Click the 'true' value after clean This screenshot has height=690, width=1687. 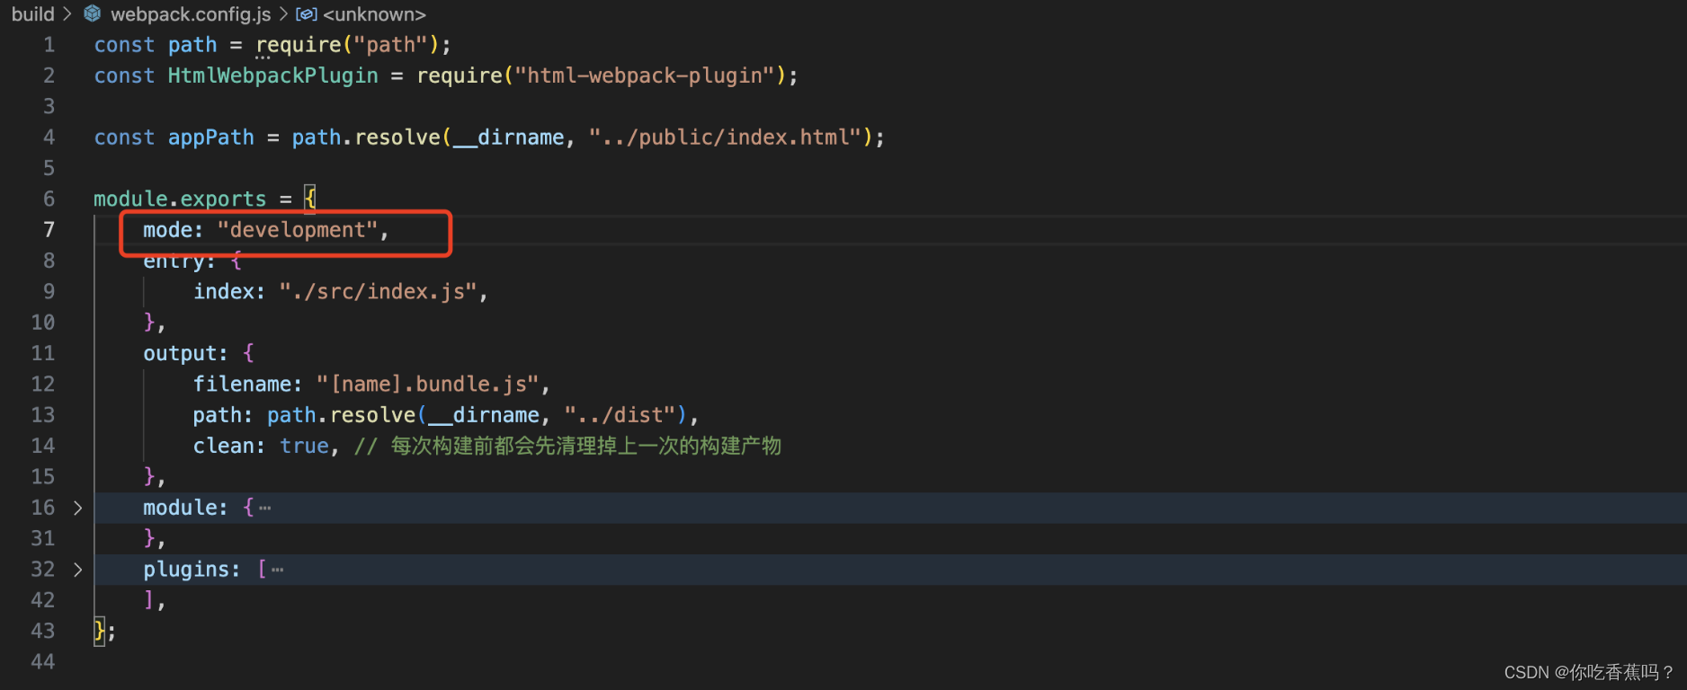(x=304, y=447)
